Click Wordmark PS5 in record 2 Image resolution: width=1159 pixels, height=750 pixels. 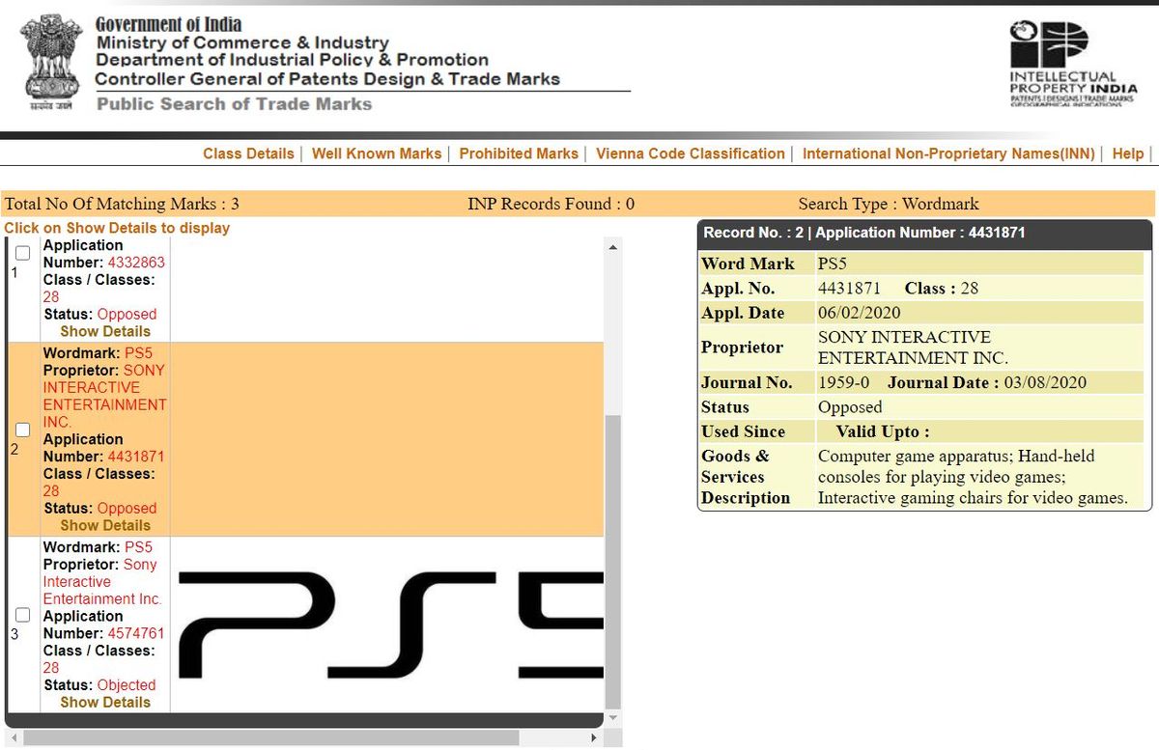click(138, 352)
